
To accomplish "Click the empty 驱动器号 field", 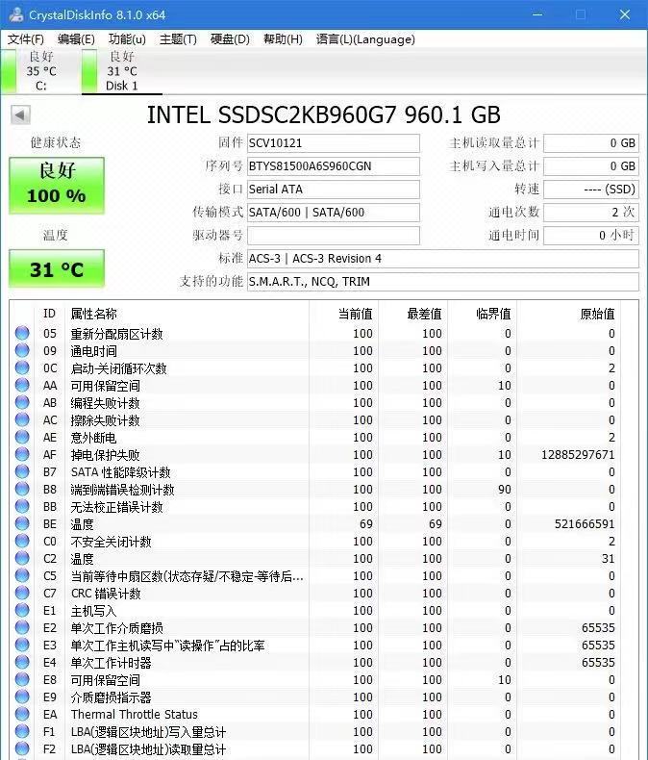I will [x=334, y=236].
